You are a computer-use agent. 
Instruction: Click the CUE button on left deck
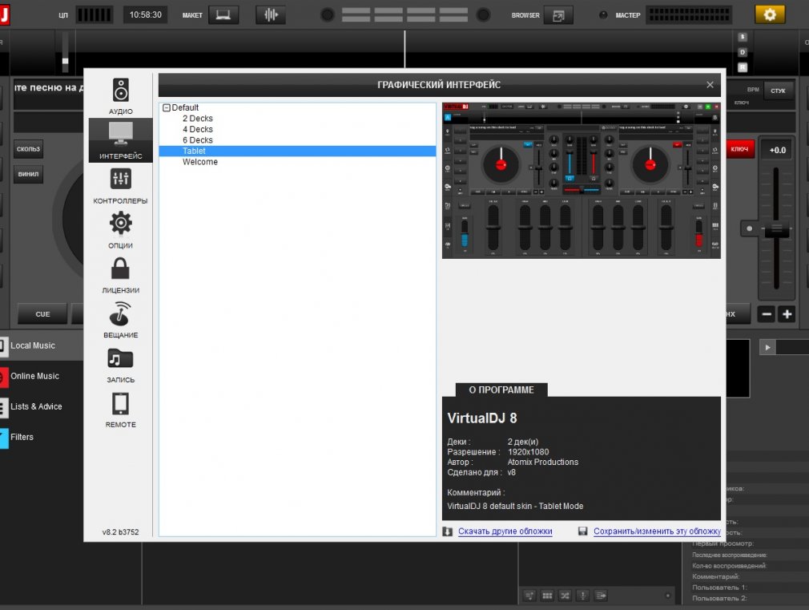tap(42, 314)
